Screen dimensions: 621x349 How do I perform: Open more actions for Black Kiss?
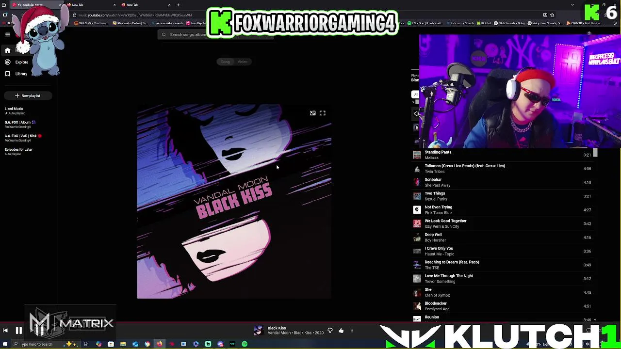coord(352,331)
